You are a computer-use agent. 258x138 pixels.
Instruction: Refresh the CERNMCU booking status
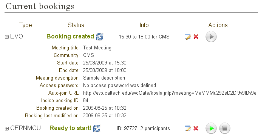click(x=97, y=128)
